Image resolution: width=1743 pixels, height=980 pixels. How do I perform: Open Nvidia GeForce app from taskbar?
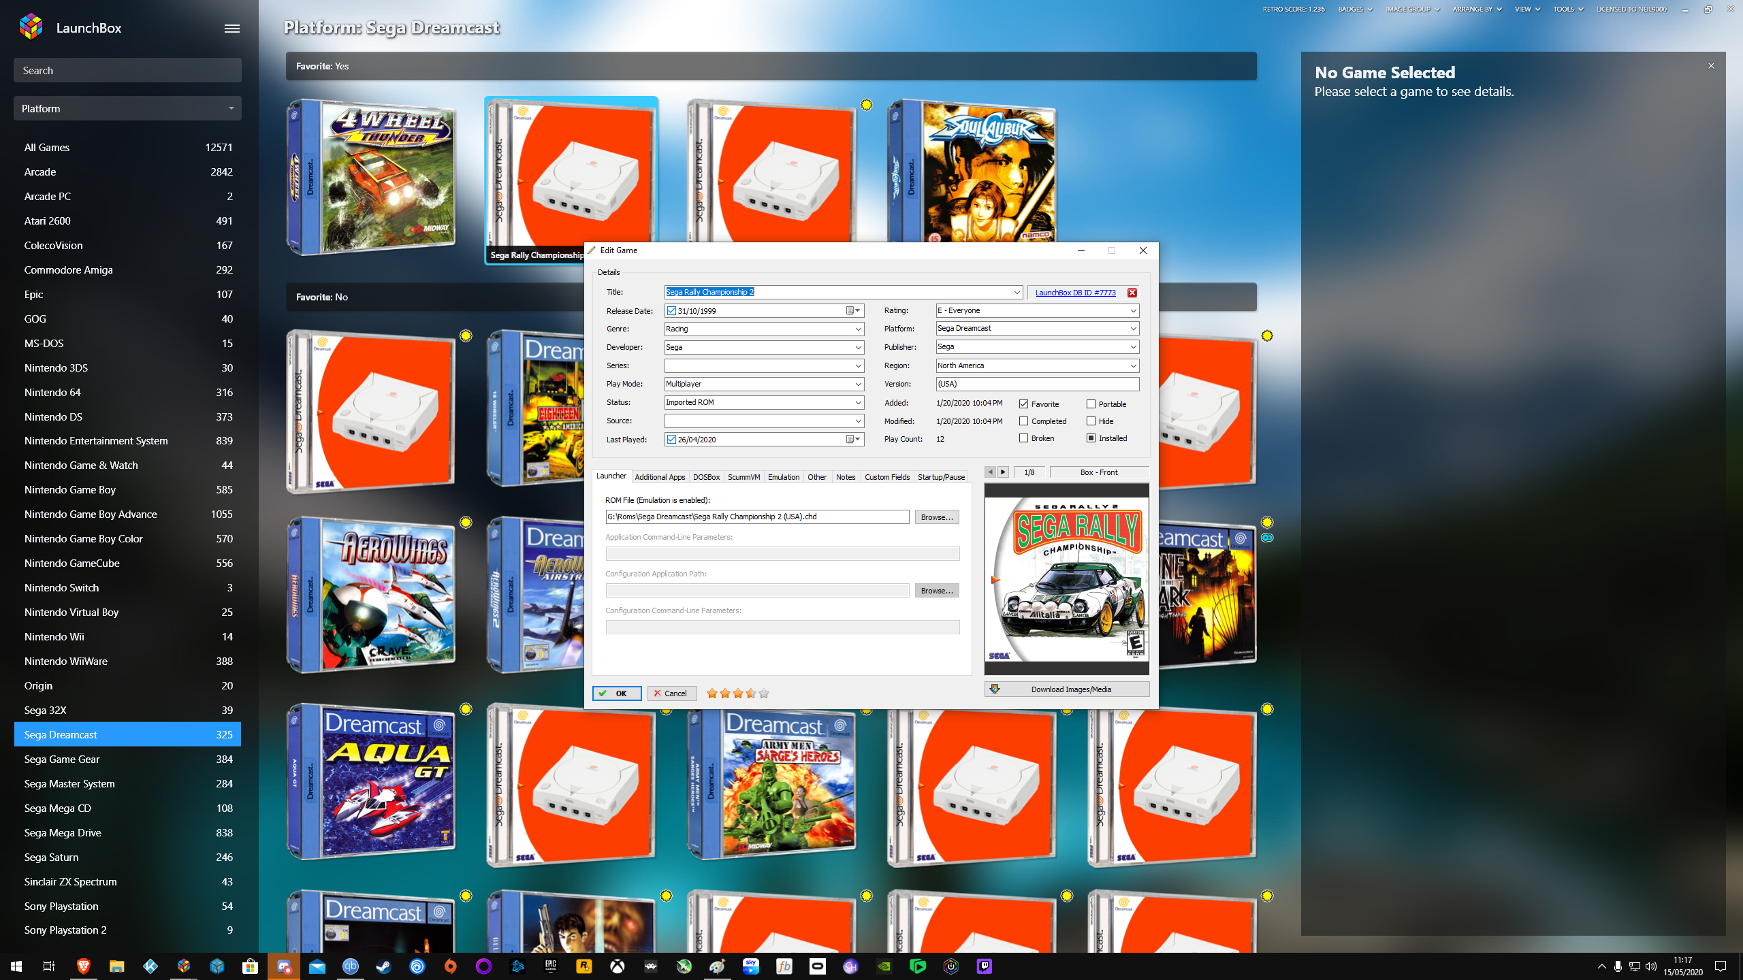point(884,966)
